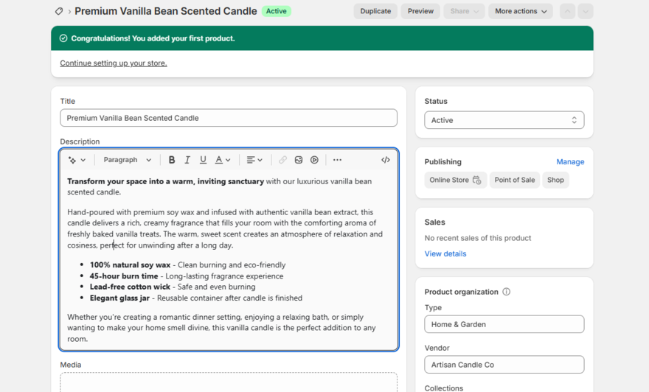This screenshot has height=392, width=649.
Task: Switch the editor to HTML view
Action: click(385, 160)
